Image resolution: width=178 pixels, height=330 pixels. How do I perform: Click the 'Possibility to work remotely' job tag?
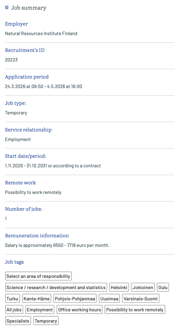(135, 310)
